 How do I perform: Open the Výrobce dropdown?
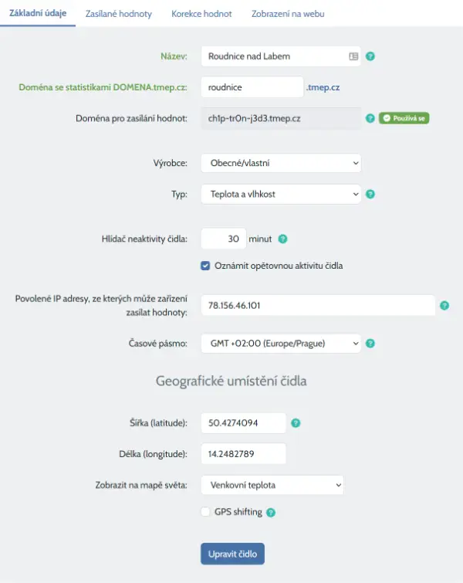[x=280, y=163]
